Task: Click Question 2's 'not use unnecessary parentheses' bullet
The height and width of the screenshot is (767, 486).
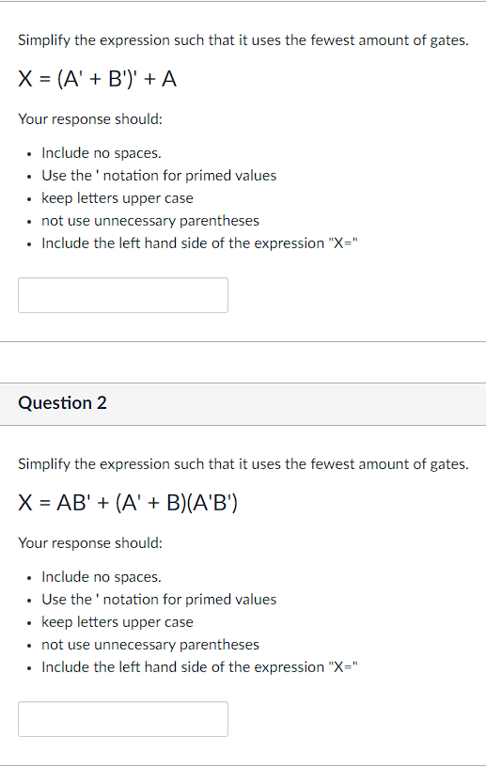Action: click(x=150, y=645)
